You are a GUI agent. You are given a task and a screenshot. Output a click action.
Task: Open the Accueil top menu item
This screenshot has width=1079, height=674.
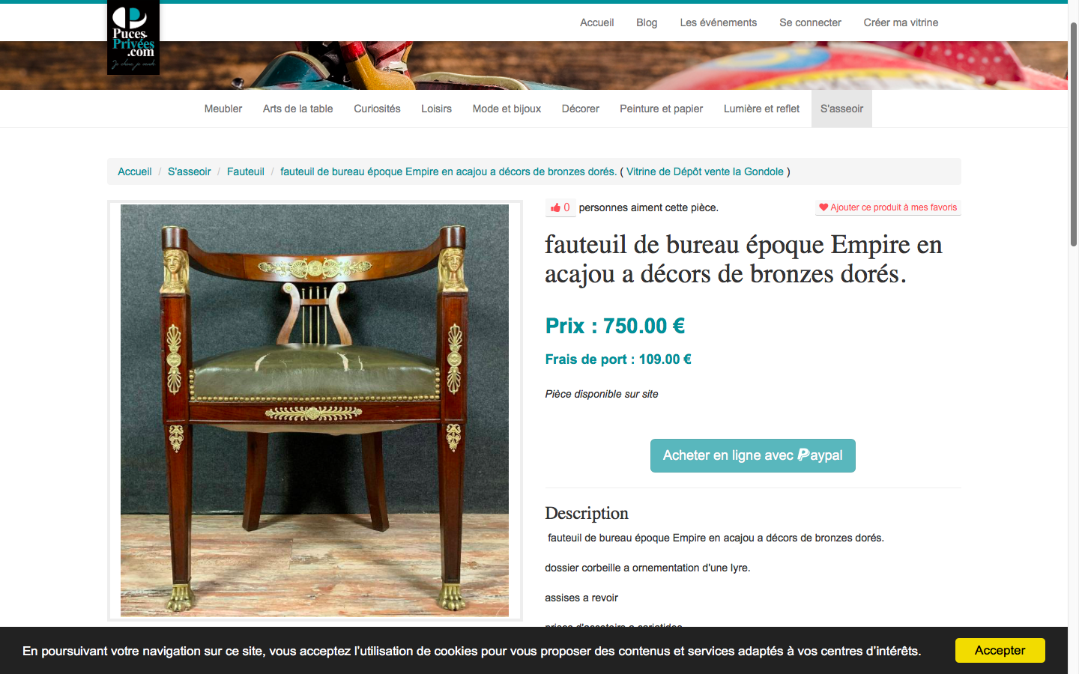click(596, 22)
